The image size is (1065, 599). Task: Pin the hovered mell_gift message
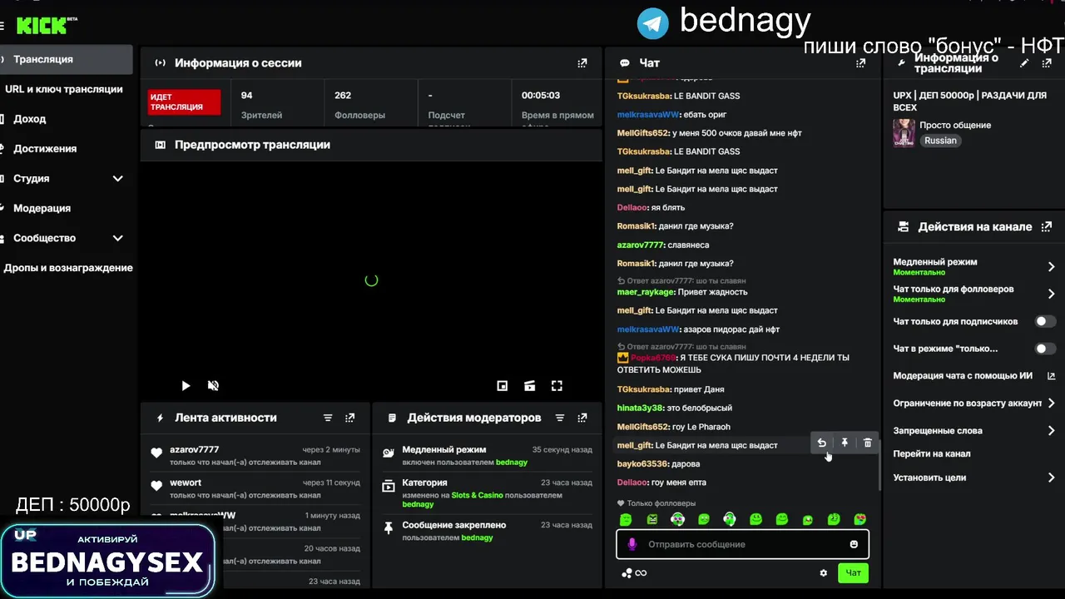click(x=845, y=443)
